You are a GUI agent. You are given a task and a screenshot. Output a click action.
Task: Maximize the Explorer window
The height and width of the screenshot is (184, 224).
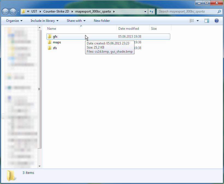click(207, 3)
